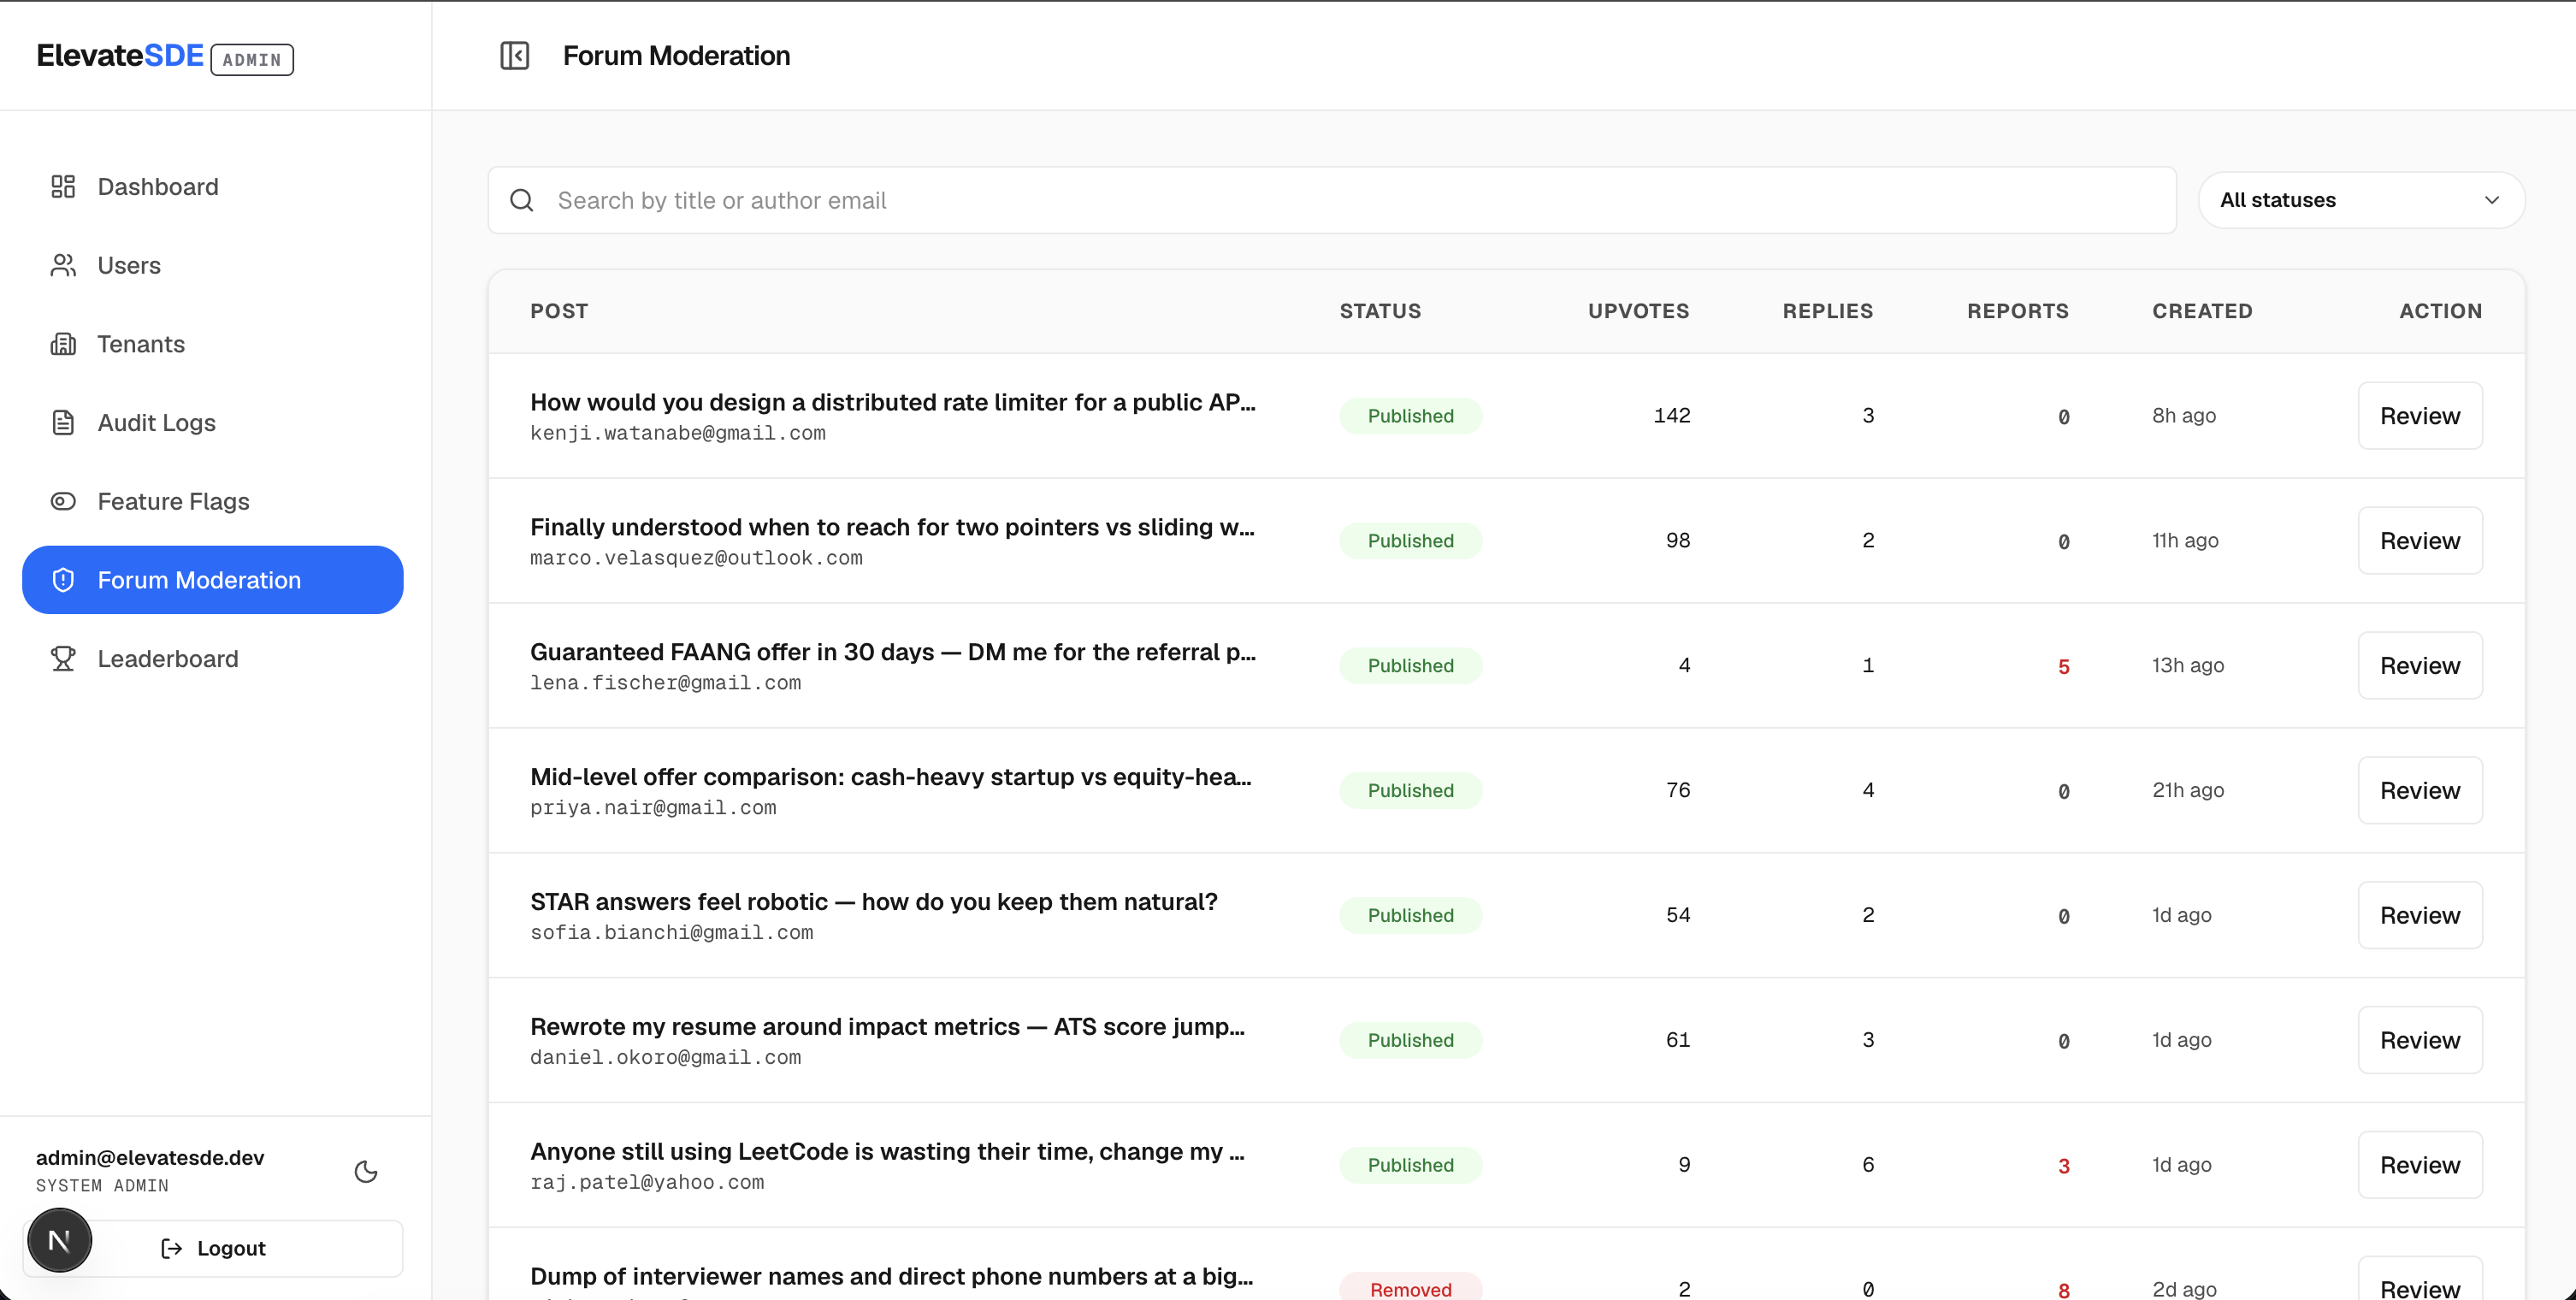
Task: Review the STAR answers post
Action: (2420, 915)
